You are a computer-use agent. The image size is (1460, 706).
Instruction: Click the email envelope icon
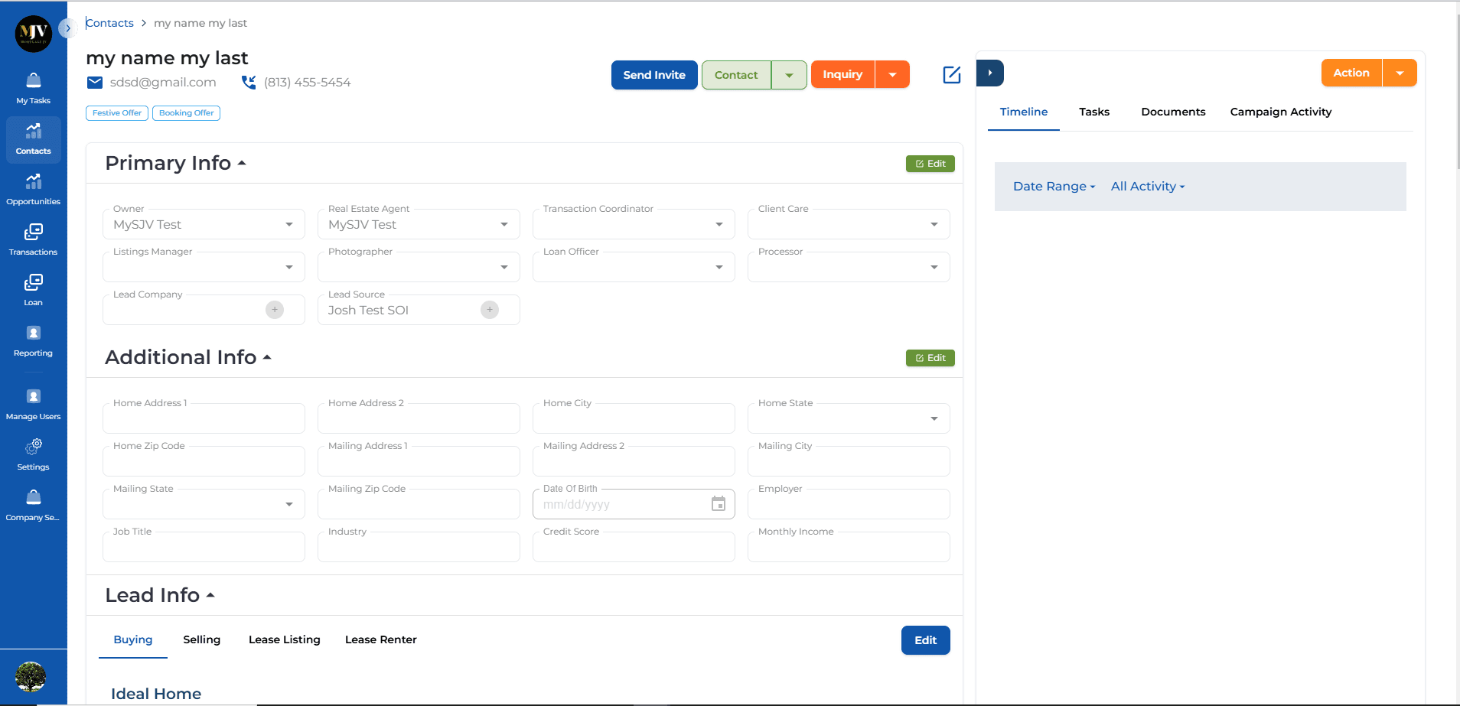click(95, 83)
